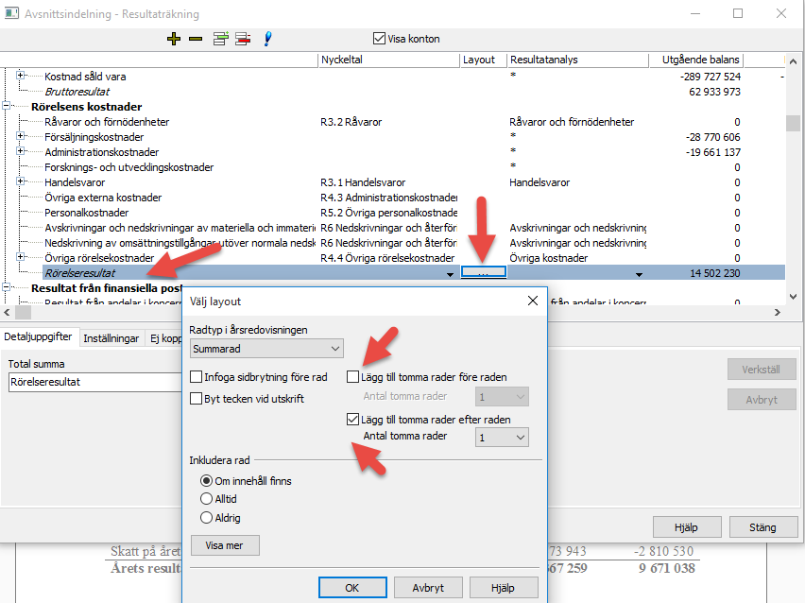
Task: Open the Inställningar tab
Action: [111, 338]
